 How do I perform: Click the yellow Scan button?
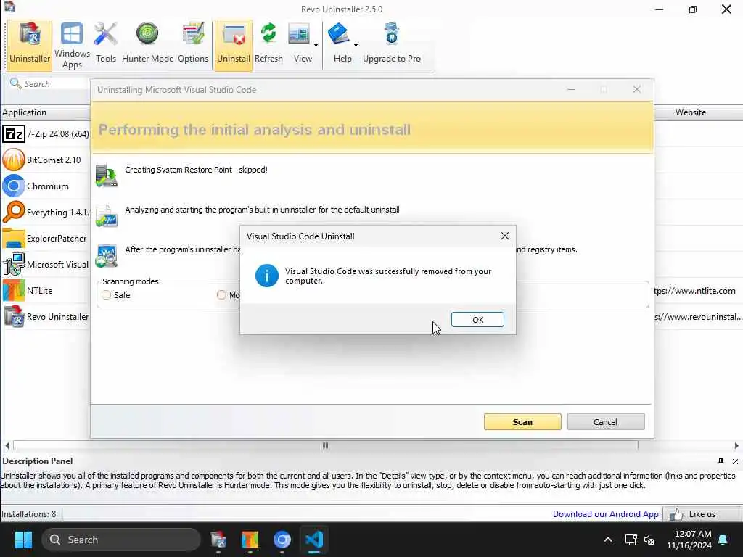pyautogui.click(x=522, y=422)
